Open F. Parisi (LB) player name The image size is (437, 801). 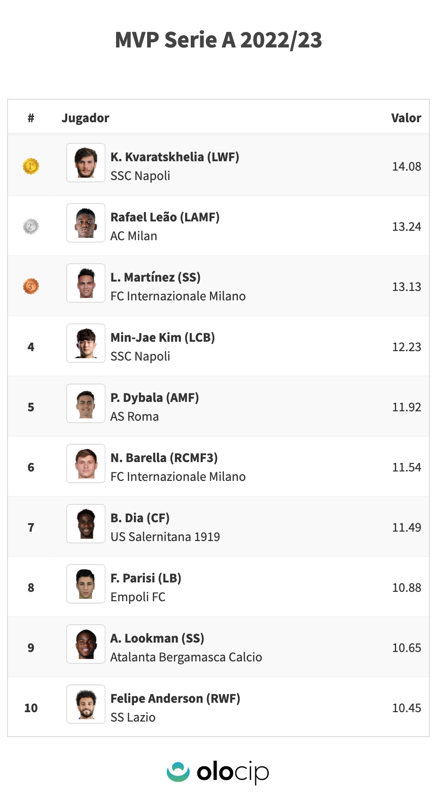coord(146,578)
